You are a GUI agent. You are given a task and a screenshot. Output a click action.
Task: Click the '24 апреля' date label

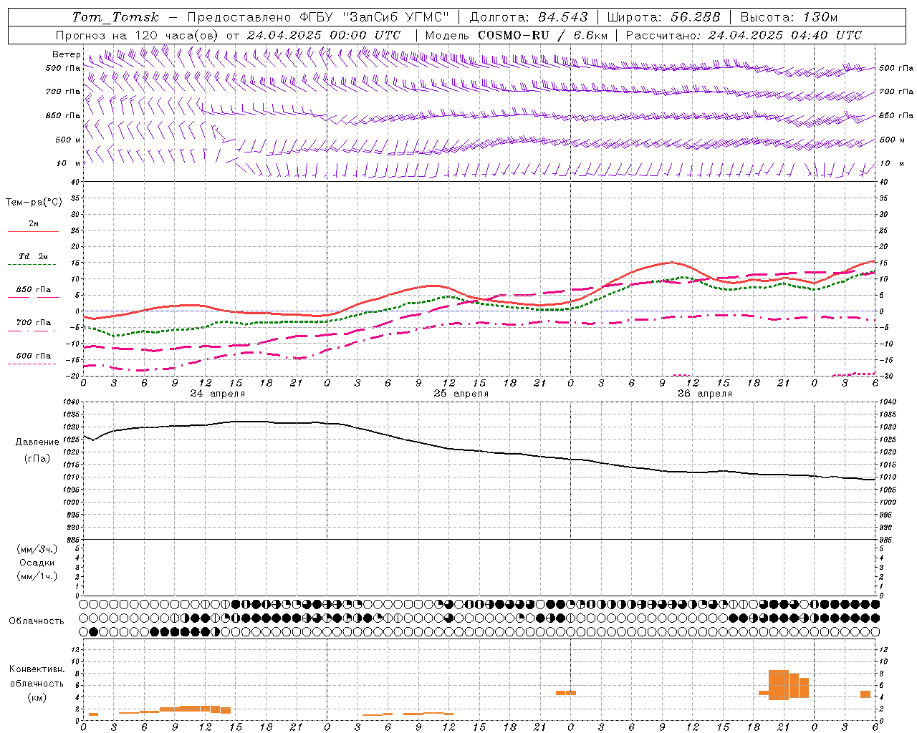217,394
